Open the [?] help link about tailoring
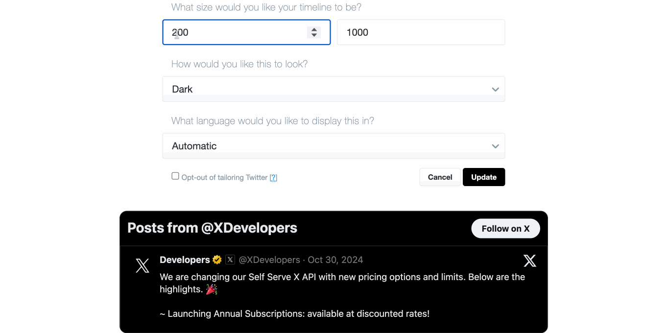The image size is (668, 333). pyautogui.click(x=273, y=178)
